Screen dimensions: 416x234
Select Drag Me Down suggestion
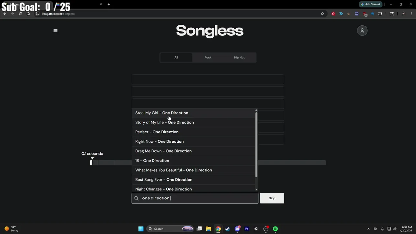point(194,151)
